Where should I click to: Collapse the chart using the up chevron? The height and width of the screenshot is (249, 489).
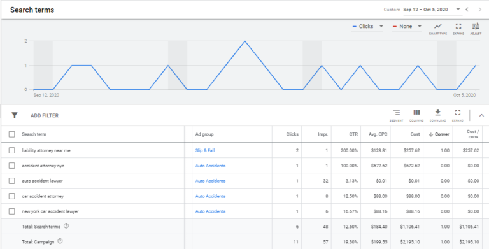(x=481, y=115)
